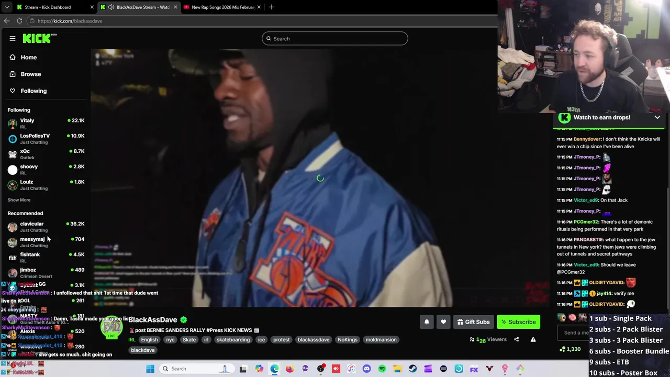The height and width of the screenshot is (377, 670).
Task: Click the BlackAssDave channel name
Action: [x=153, y=319]
